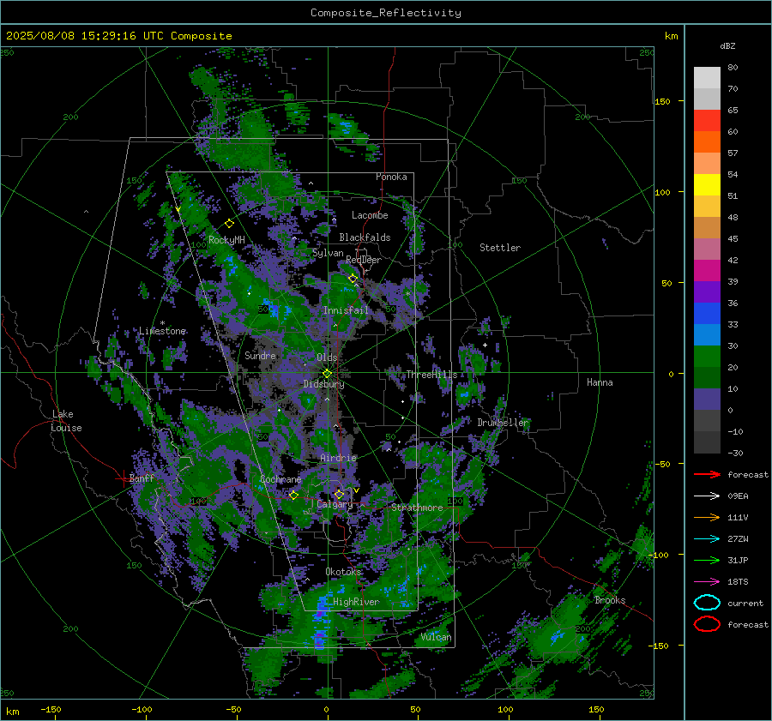Click the 2025/08/08 15:29:16 UTC timestamp
This screenshot has width=772, height=721.
(118, 36)
